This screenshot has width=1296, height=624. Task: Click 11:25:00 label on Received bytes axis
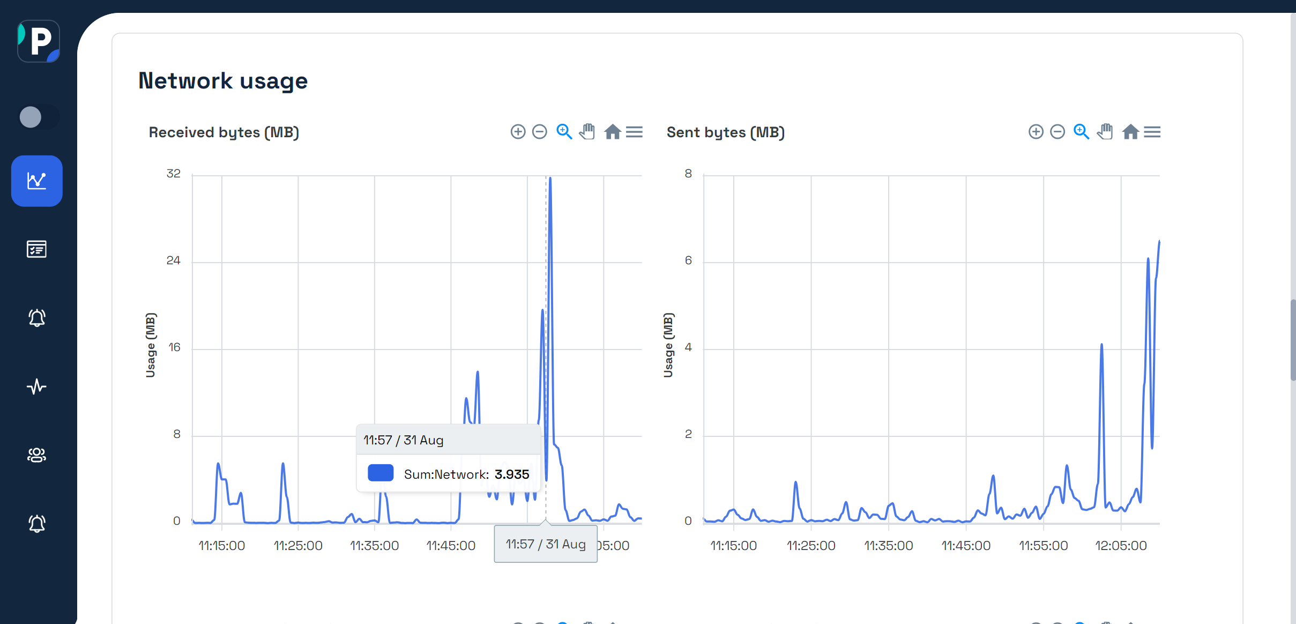pyautogui.click(x=298, y=546)
